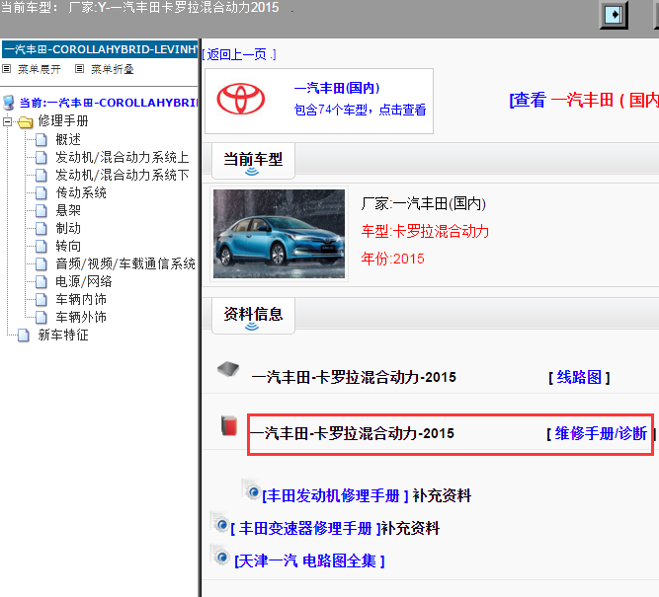Open 丰田发动机修理手册 supplementary link
Screen dimensions: 659x597
pos(335,495)
